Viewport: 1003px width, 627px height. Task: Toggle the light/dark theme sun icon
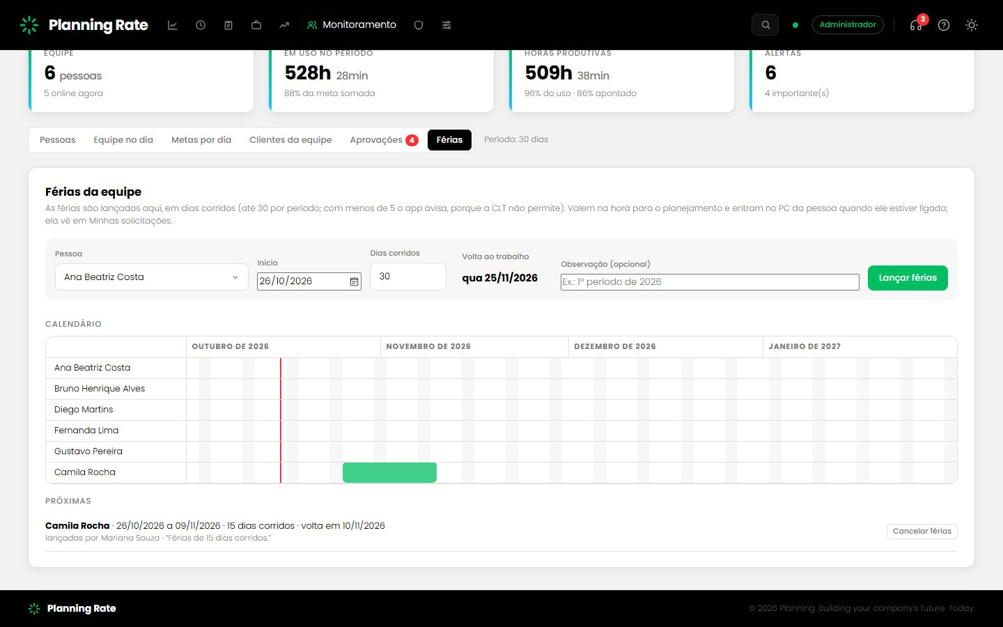pyautogui.click(x=972, y=25)
